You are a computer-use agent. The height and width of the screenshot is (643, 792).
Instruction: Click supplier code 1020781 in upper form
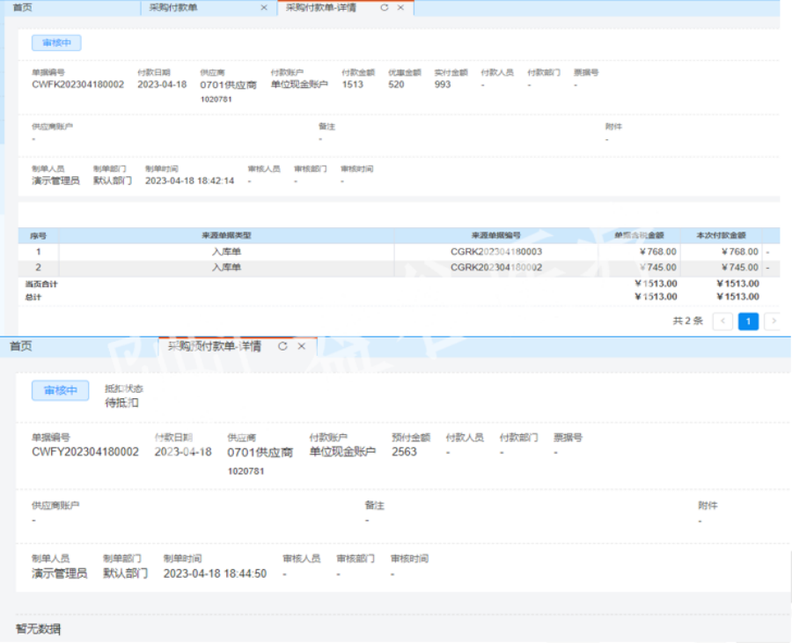[216, 100]
